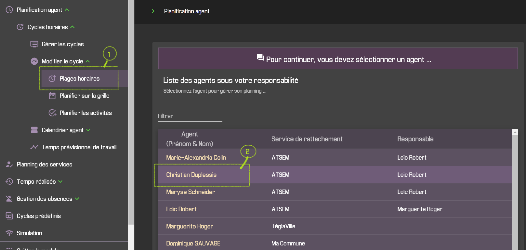The height and width of the screenshot is (250, 526).
Task: Click the Planifier les activités check icon
Action: tap(52, 113)
